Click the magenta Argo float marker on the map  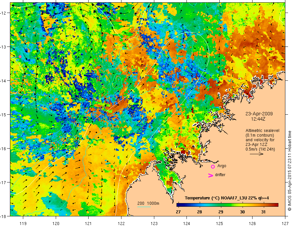20,57
